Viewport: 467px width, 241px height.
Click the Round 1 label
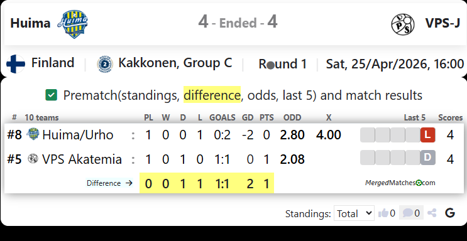[283, 64]
